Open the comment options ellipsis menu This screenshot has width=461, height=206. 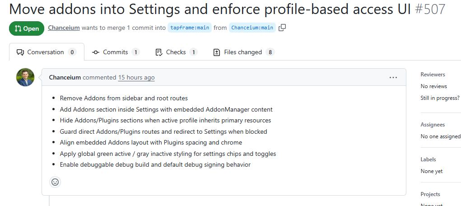[393, 77]
